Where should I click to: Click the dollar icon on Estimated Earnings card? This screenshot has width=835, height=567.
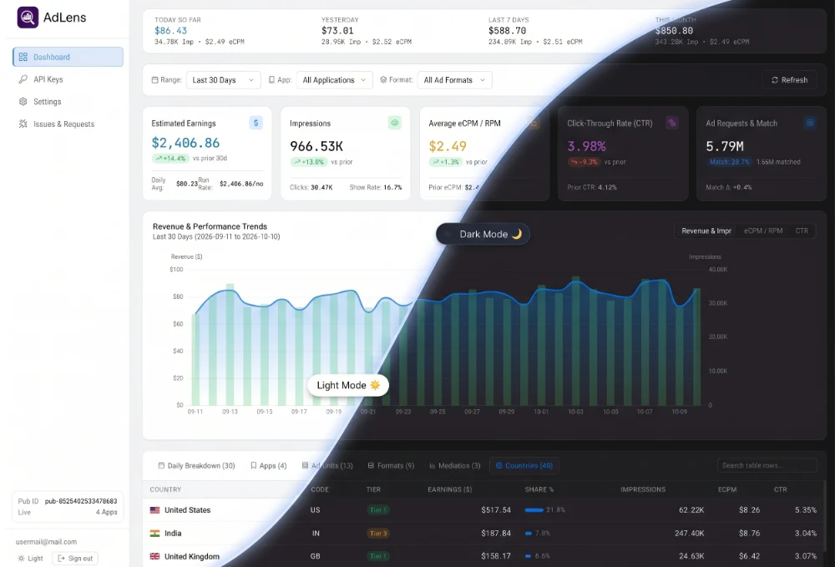coord(256,123)
